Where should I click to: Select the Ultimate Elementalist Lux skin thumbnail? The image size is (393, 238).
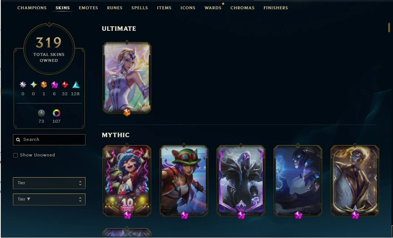(127, 77)
